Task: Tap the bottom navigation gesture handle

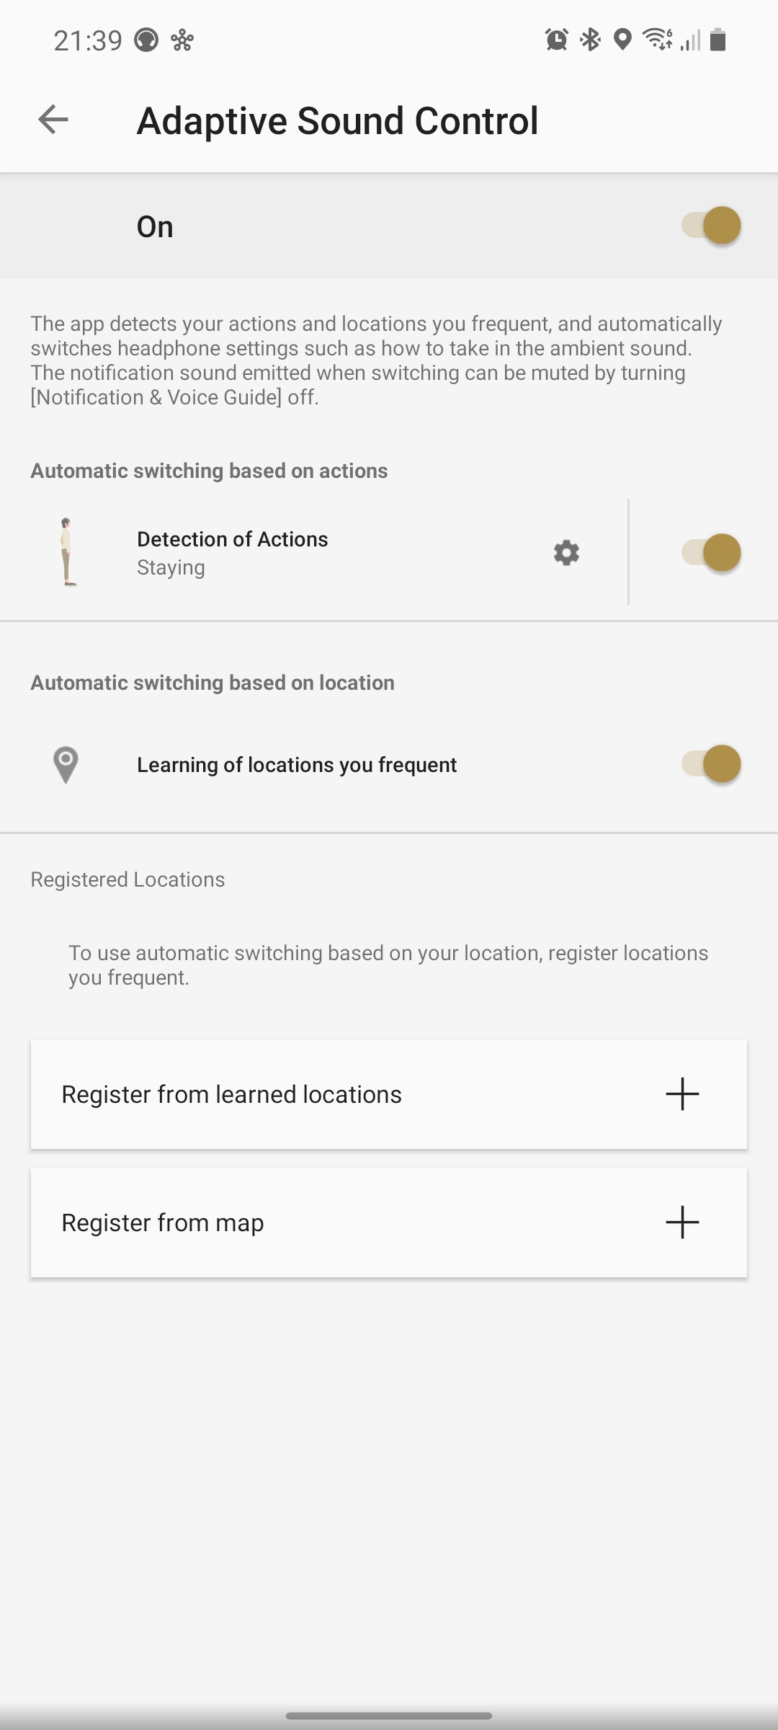Action: 389,1716
